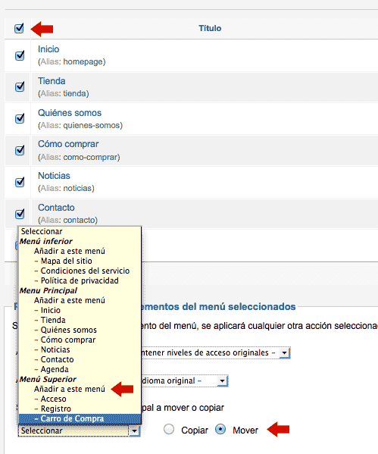Image resolution: width=378 pixels, height=454 pixels.
Task: Sort by the Título column header
Action: [x=210, y=28]
